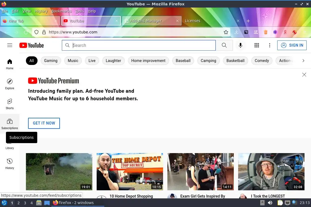Open the taskbar volume control
This screenshot has width=311, height=207.
[x=270, y=203]
